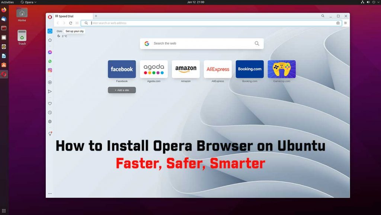Open search with the magnifier icon

click(x=323, y=16)
